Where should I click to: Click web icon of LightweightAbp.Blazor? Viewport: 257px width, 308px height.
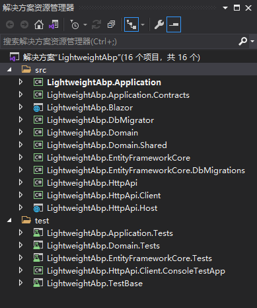click(x=38, y=107)
